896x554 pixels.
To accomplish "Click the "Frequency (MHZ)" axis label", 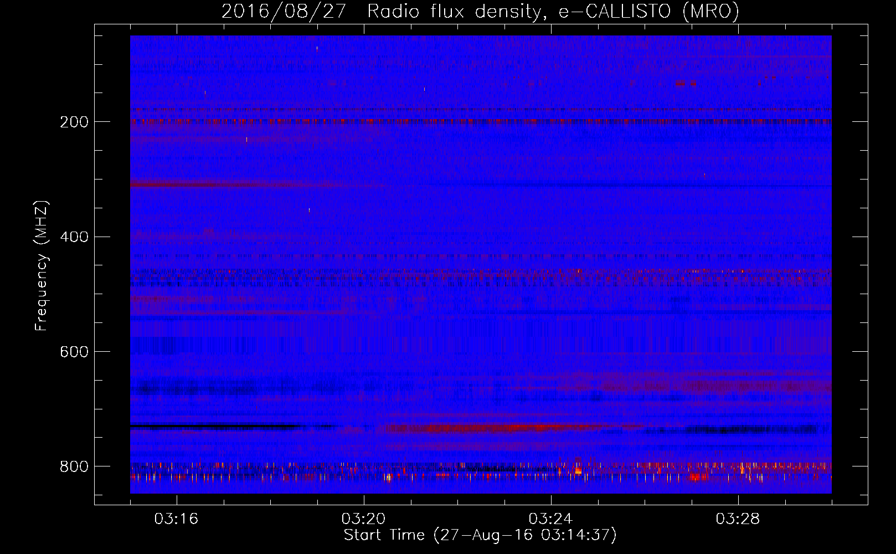I will (x=42, y=266).
